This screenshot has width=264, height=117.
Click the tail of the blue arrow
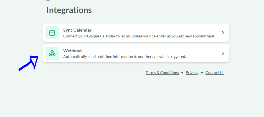pos(21,69)
